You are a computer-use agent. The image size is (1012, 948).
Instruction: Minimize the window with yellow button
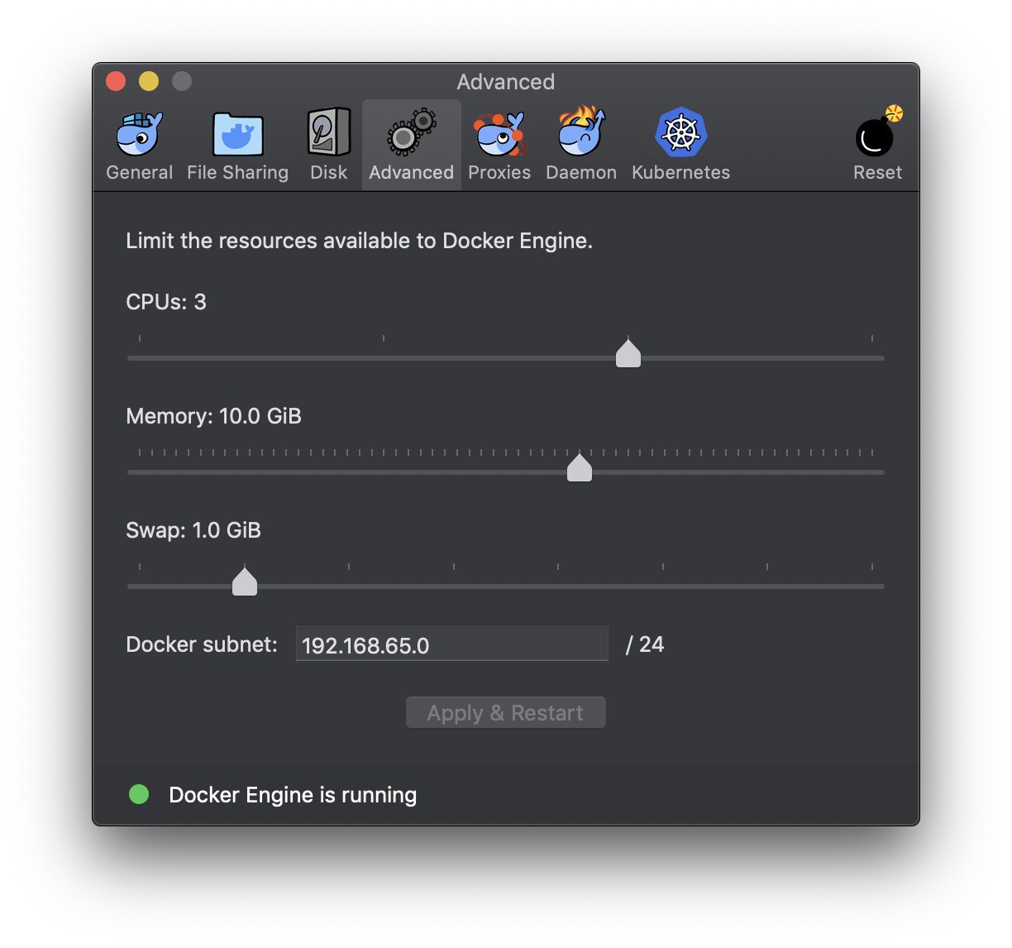[149, 81]
